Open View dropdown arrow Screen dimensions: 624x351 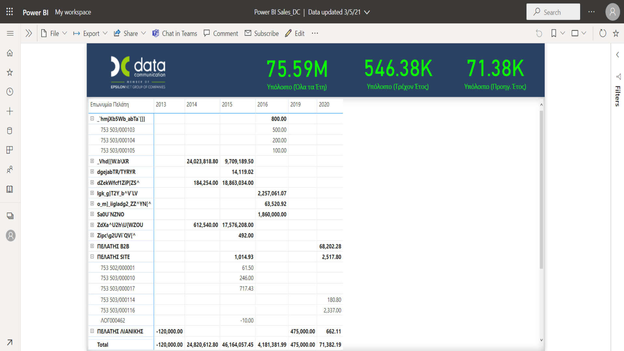(584, 33)
